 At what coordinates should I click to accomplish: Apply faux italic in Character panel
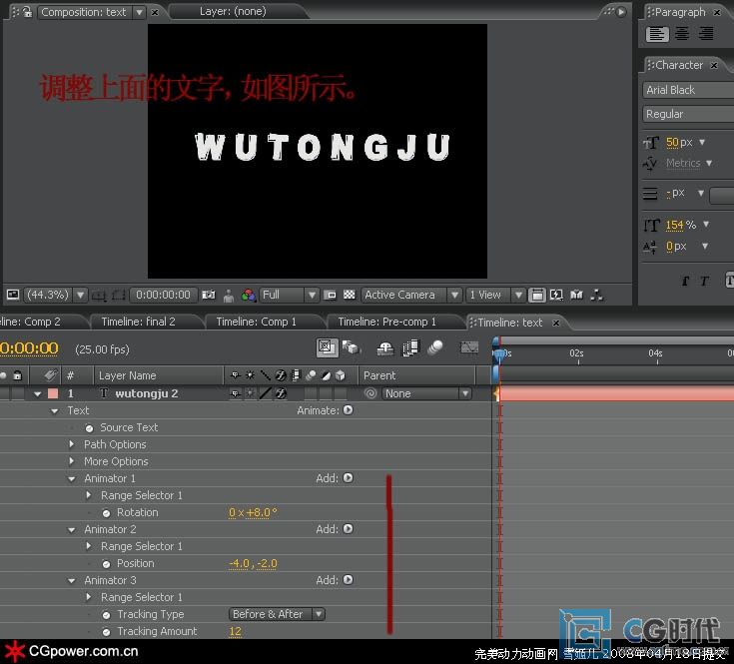tap(704, 281)
